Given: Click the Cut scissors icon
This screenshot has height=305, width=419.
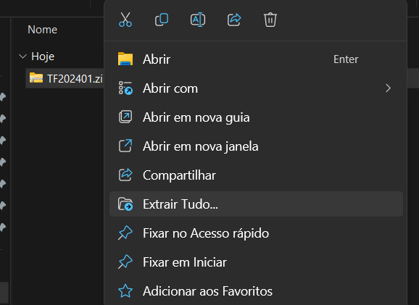Looking at the screenshot, I should coord(125,20).
